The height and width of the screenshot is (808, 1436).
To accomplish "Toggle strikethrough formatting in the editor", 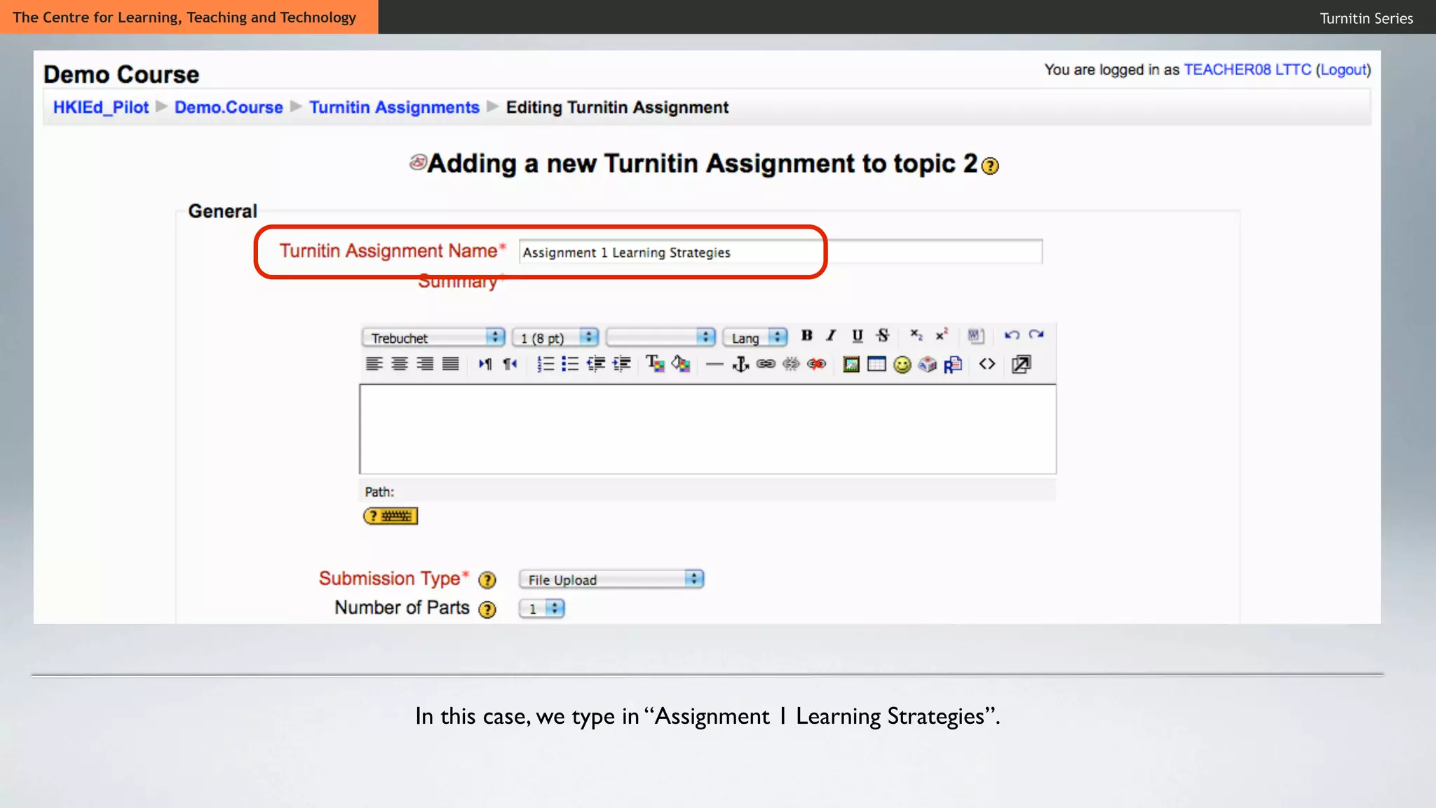I will 883,335.
